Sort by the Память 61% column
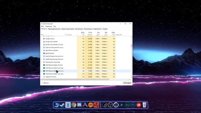Screen dimensions: 201x113 [x=89, y=34]
